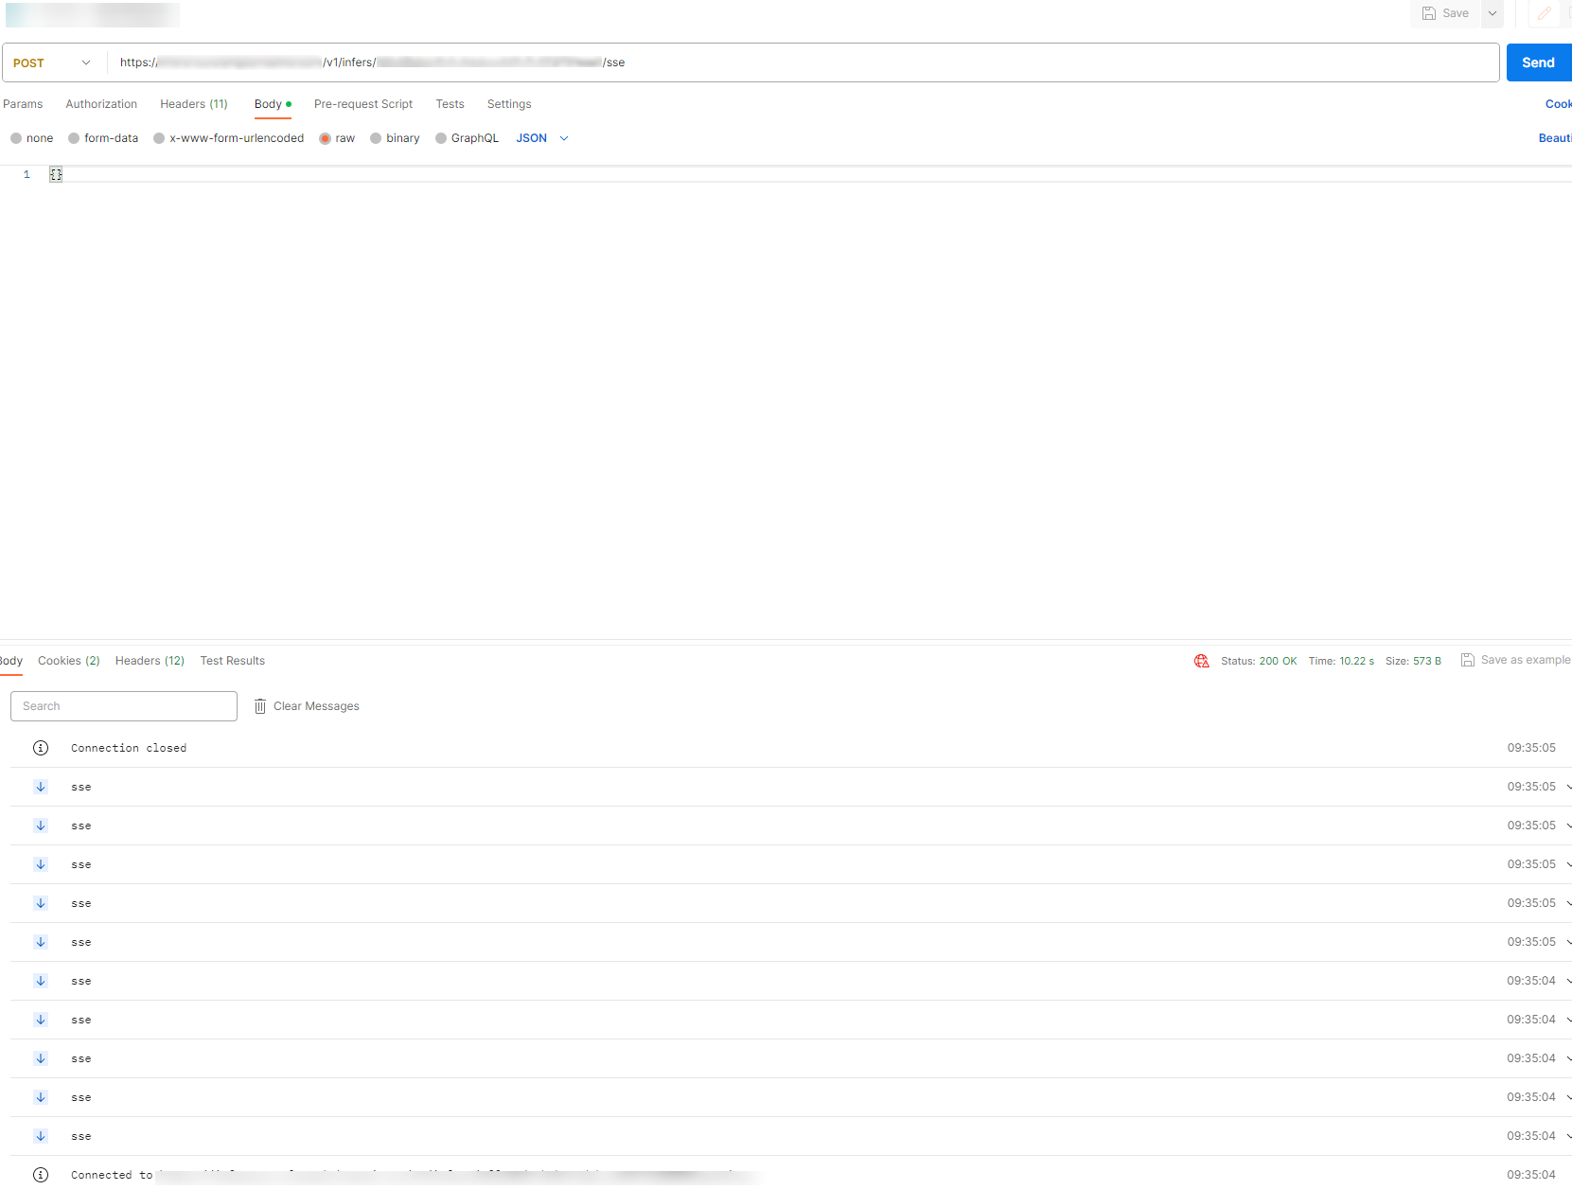Viewport: 1572px width, 1190px height.
Task: Click the Clear Messages button
Action: (x=307, y=706)
